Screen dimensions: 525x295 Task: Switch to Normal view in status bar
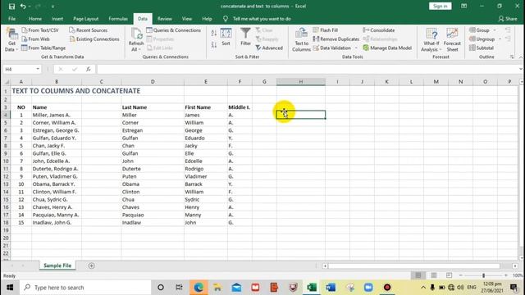[418, 275]
